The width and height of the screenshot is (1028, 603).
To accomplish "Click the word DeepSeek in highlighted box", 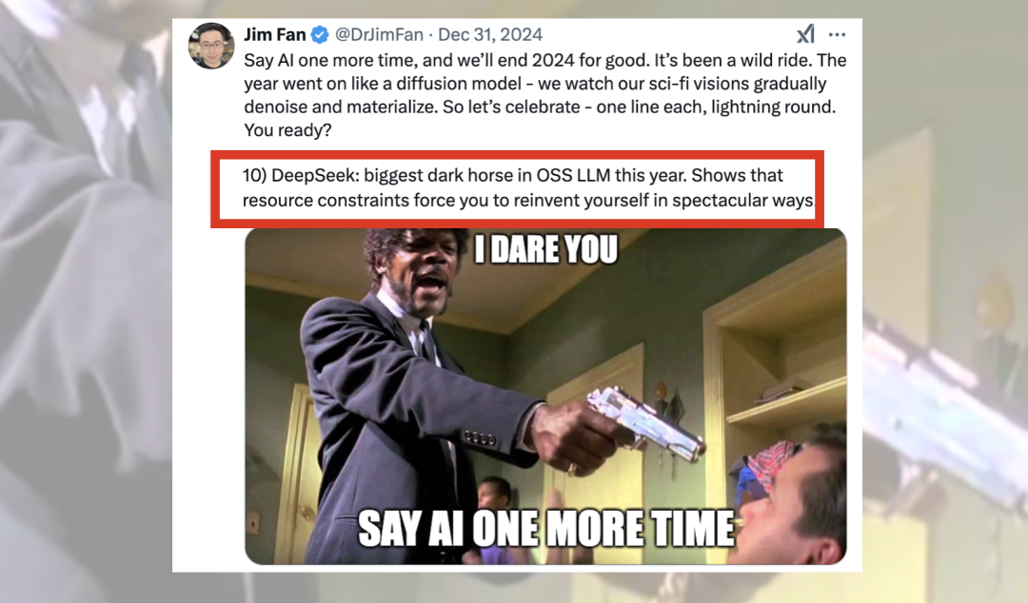I will point(314,176).
